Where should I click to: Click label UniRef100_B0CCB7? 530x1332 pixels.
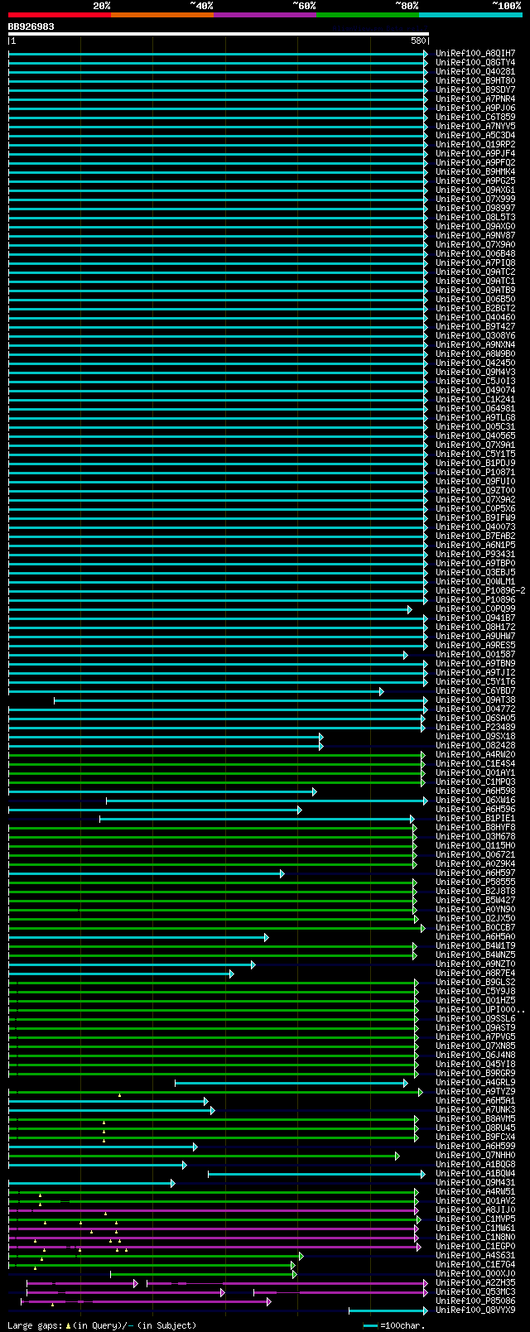coord(475,928)
